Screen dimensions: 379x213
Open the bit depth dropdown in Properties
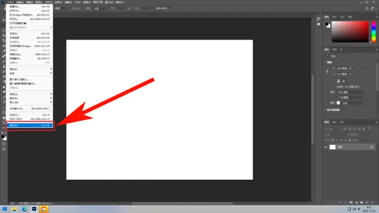(x=351, y=97)
